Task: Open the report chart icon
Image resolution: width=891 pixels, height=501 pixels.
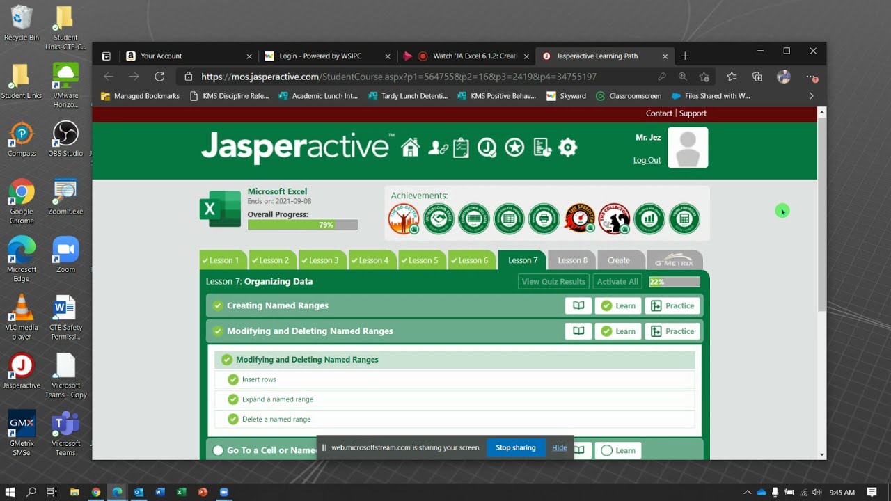Action: 542,148
